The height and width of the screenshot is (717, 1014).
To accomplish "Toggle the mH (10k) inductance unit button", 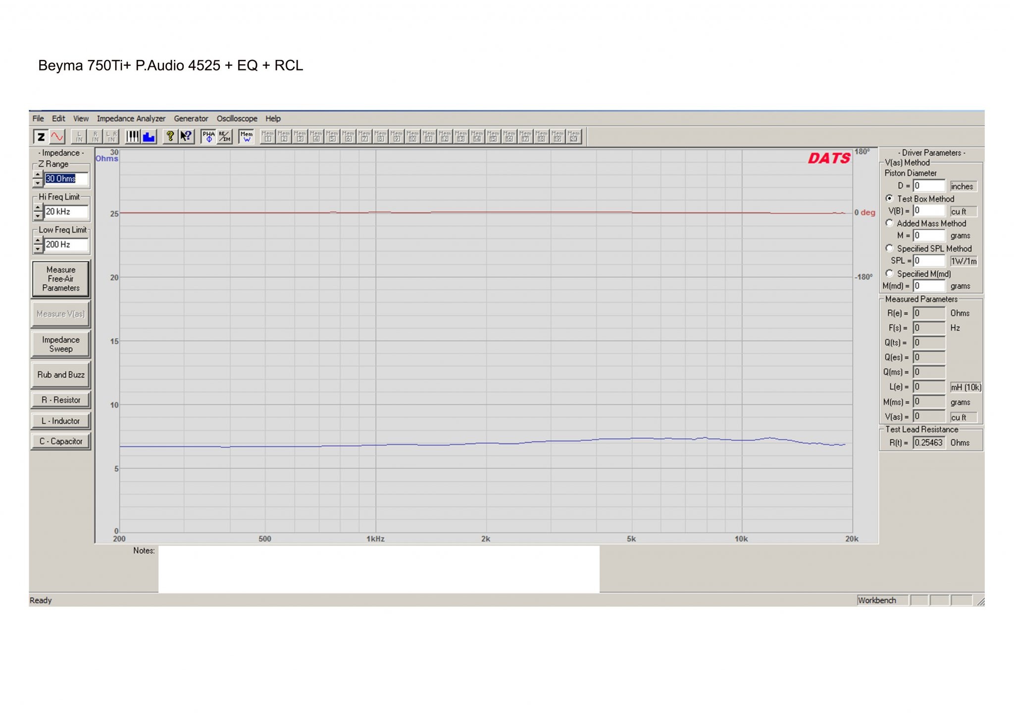I will point(965,387).
